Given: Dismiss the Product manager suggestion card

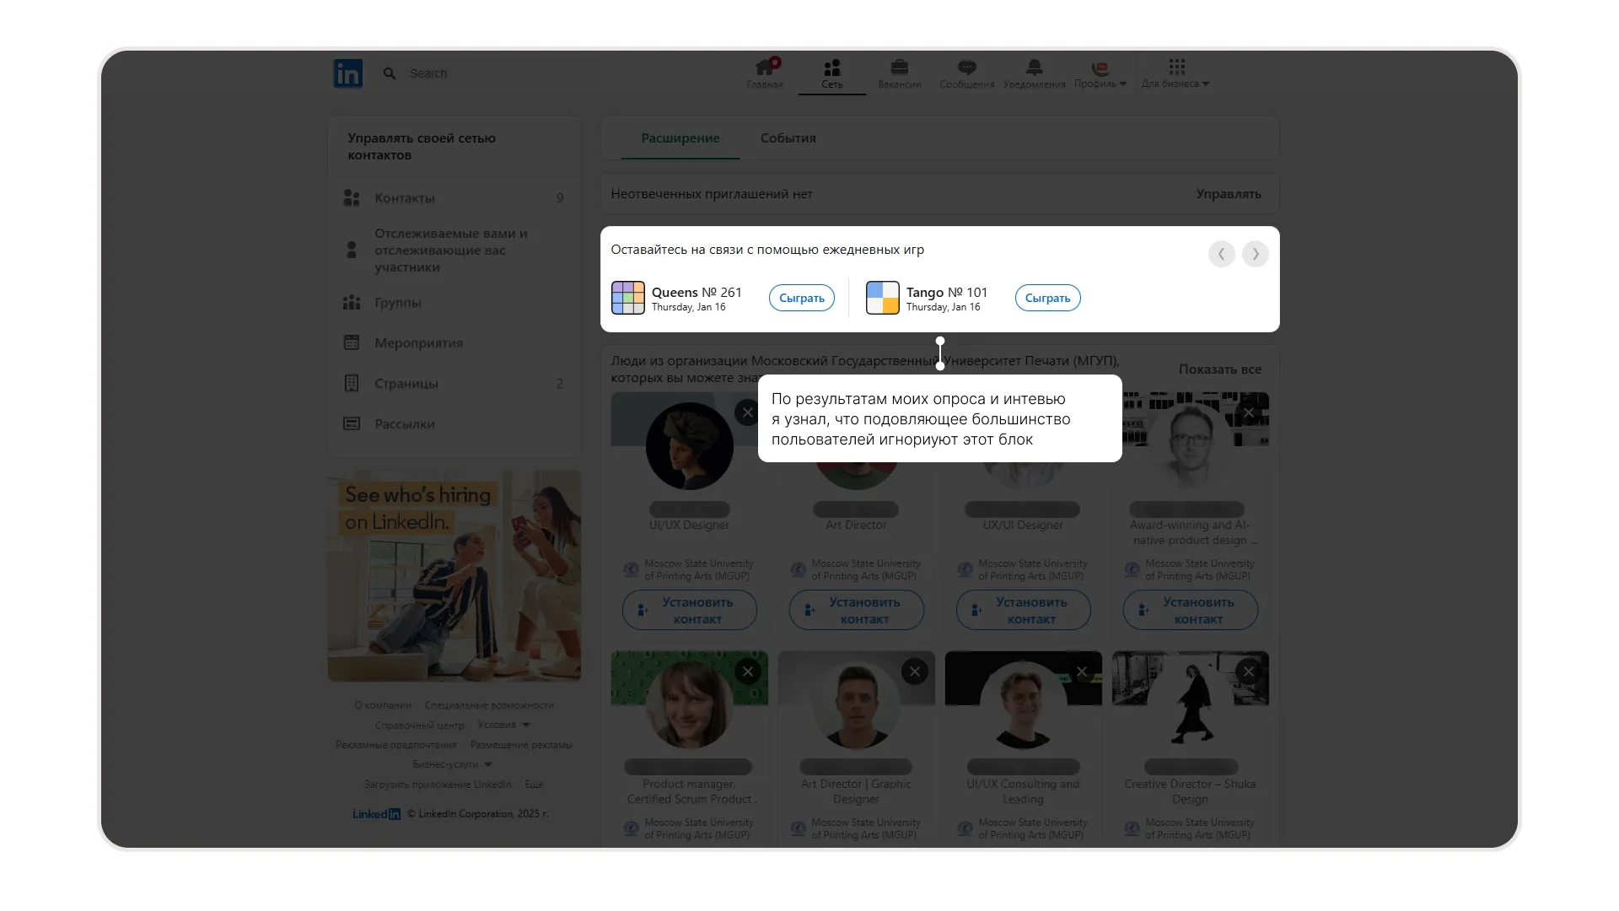Looking at the screenshot, I should pos(747,671).
